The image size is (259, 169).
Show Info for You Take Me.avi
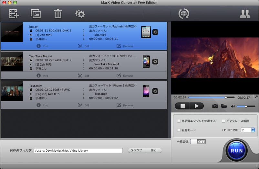42,76
